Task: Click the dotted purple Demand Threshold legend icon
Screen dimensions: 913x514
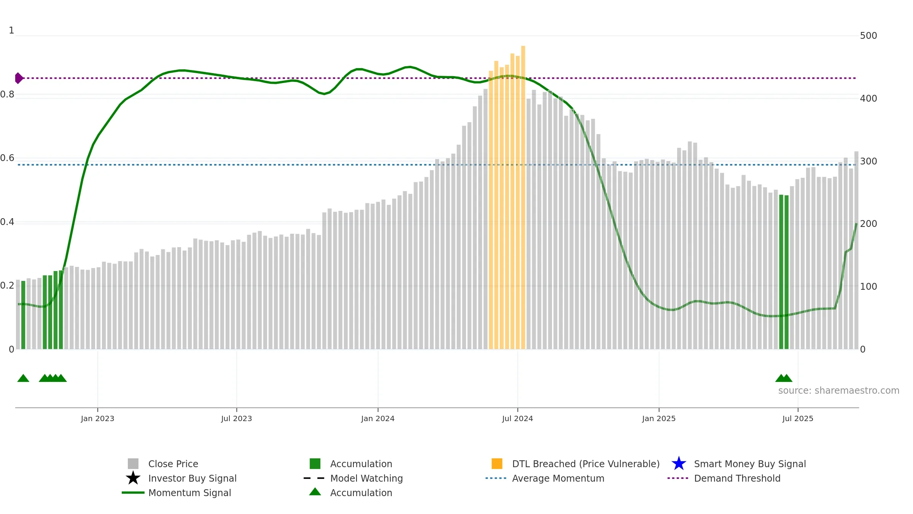Action: pos(678,478)
